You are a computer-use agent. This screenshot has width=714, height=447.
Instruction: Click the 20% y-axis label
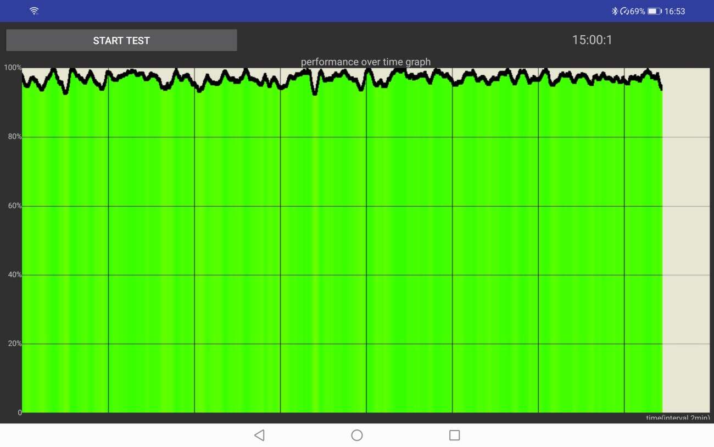pyautogui.click(x=14, y=344)
